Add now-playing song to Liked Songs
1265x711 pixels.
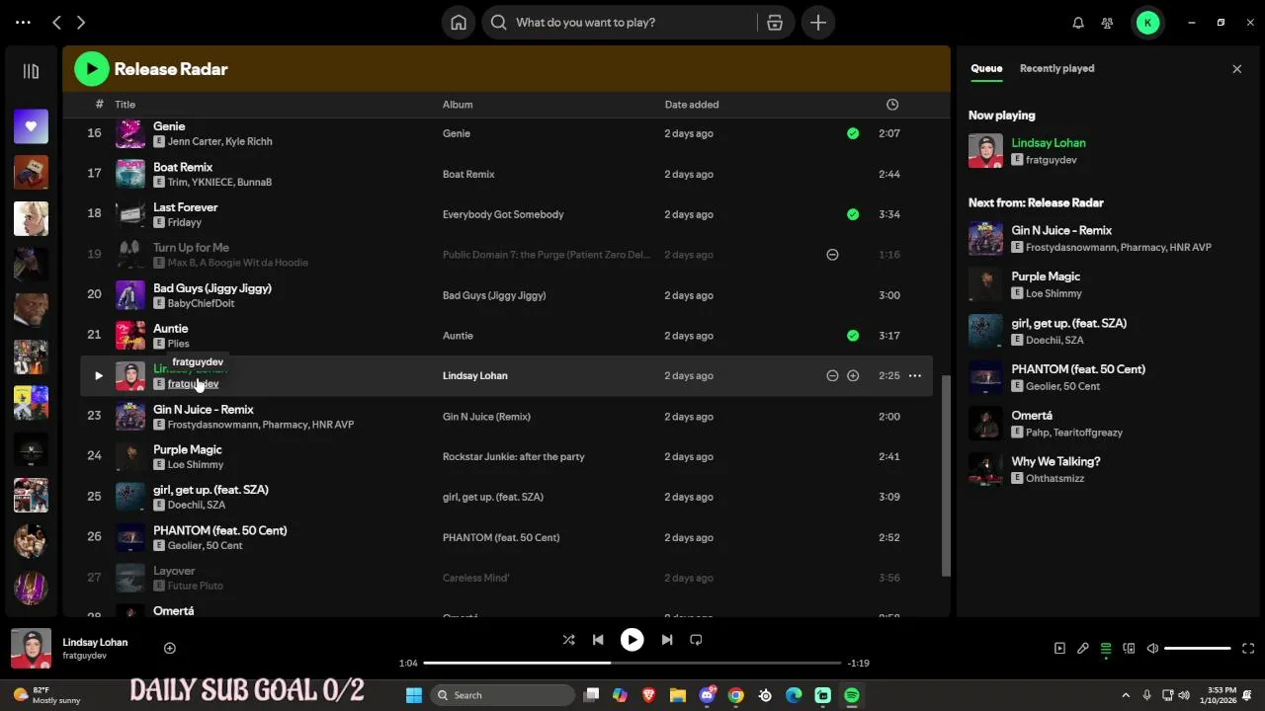(x=170, y=648)
